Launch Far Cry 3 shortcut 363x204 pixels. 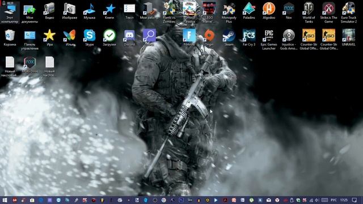click(x=249, y=38)
